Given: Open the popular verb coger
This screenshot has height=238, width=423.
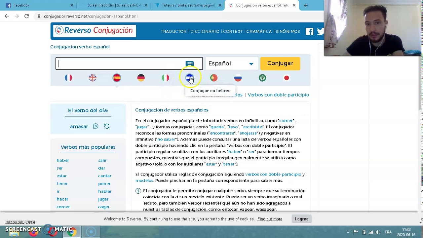Looking at the screenshot, I should tap(104, 207).
